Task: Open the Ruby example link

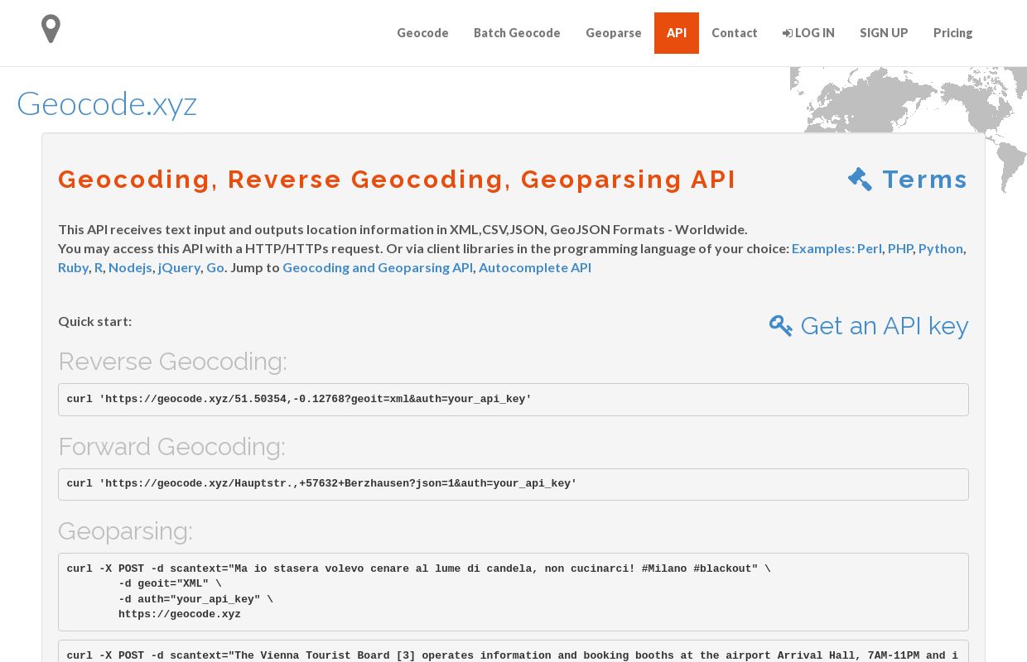Action: (x=73, y=267)
